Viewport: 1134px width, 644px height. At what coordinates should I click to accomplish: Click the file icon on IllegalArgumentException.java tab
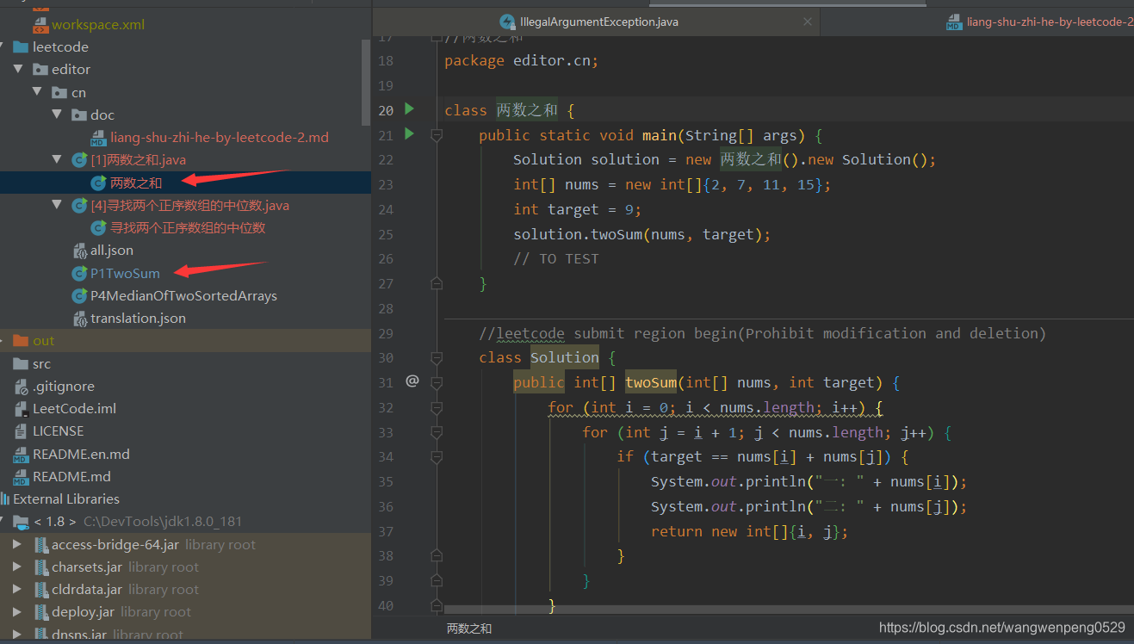[507, 22]
